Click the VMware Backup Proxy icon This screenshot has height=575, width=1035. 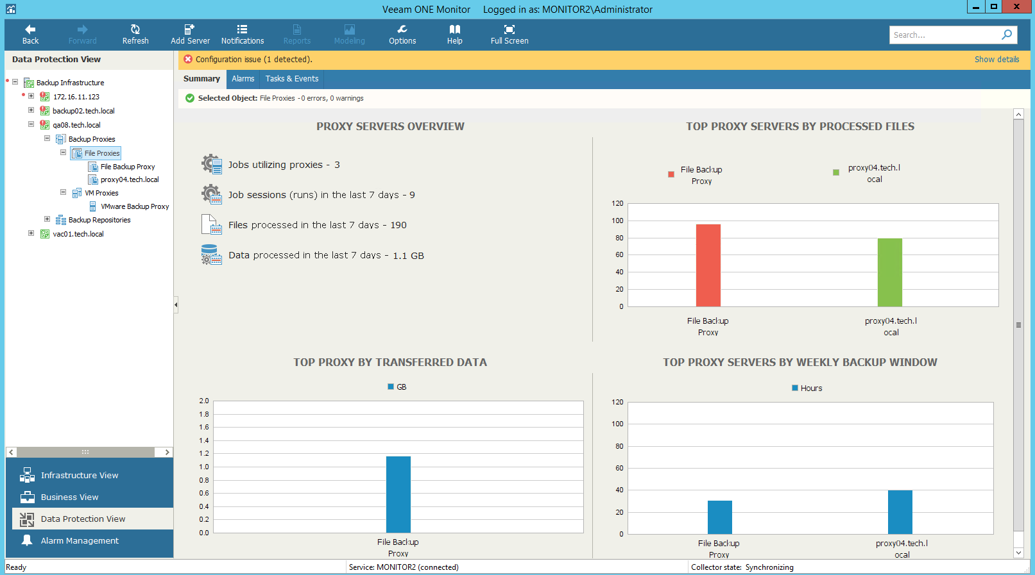93,206
